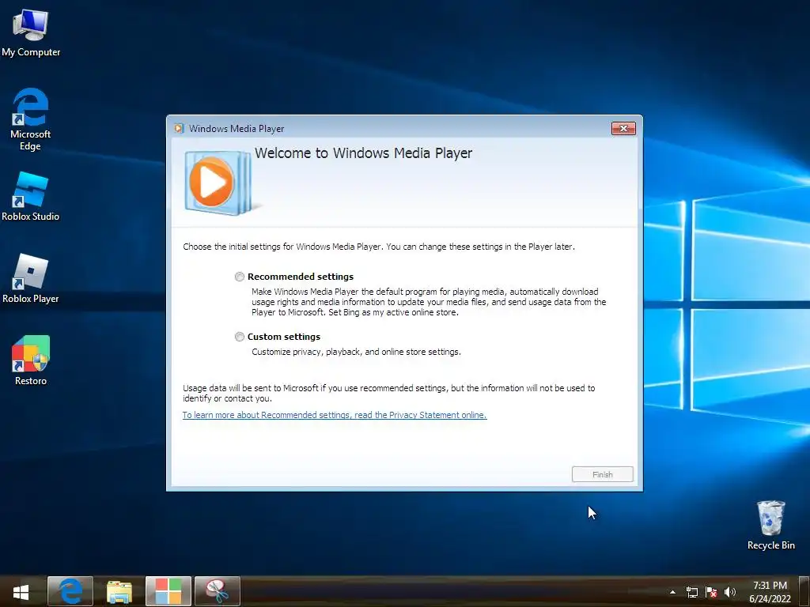
Task: Choose the Recommended settings radio button
Action: (x=239, y=277)
